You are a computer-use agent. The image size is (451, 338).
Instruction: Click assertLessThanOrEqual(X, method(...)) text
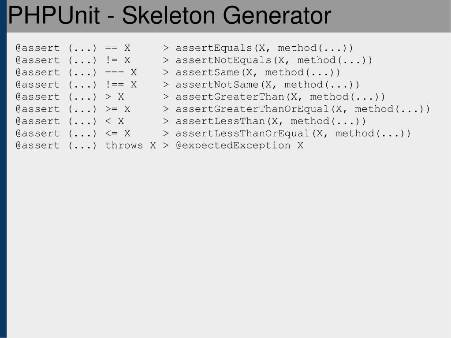click(293, 134)
